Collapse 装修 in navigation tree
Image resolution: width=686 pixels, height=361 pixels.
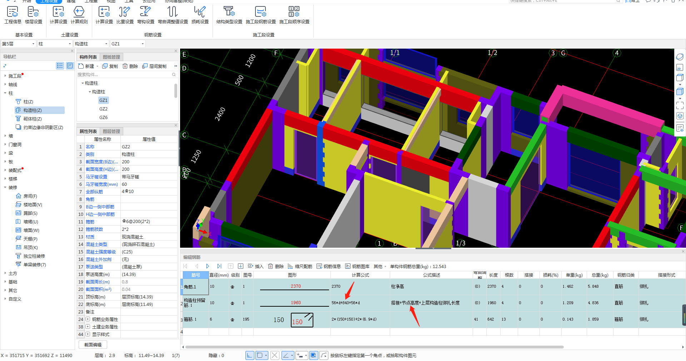point(5,187)
